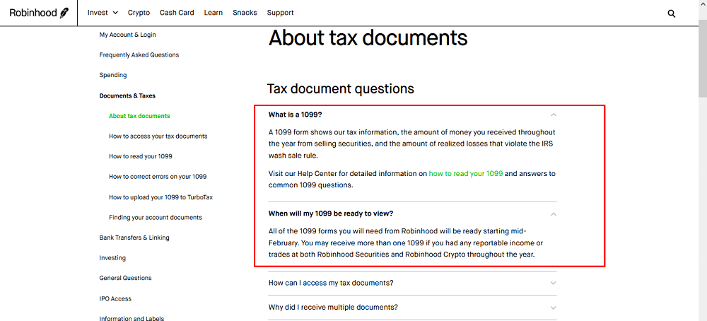Click the About tax documents page heading
The width and height of the screenshot is (707, 321).
click(368, 37)
